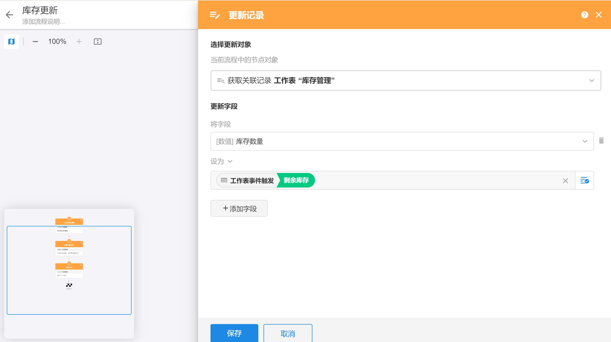Click the back arrow icon

pyautogui.click(x=10, y=15)
